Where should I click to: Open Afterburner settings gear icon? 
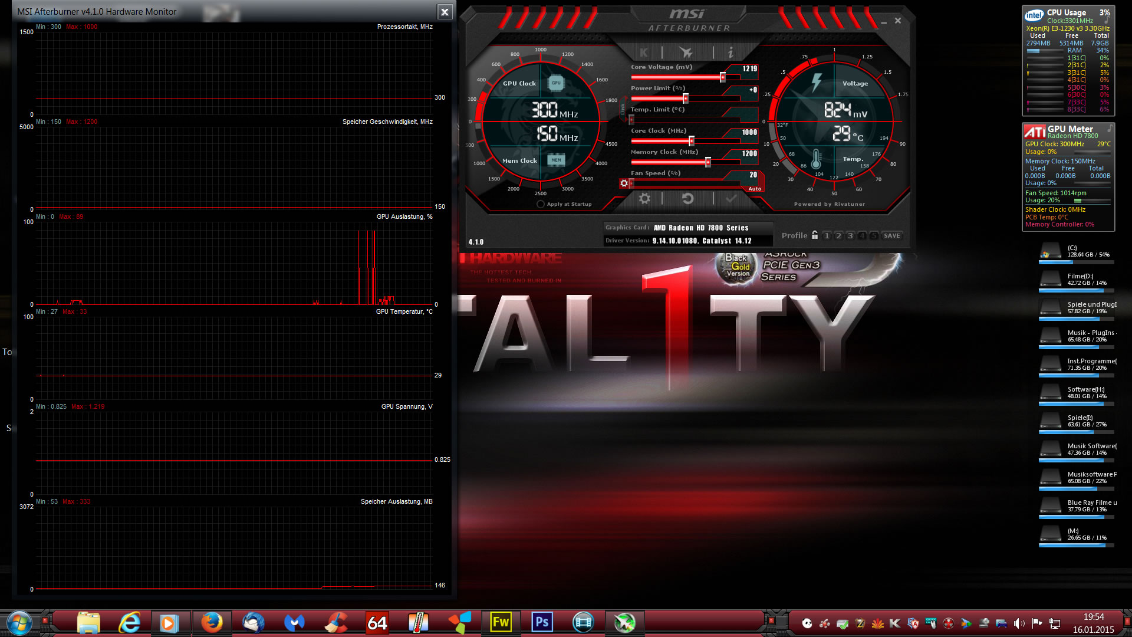pyautogui.click(x=644, y=199)
